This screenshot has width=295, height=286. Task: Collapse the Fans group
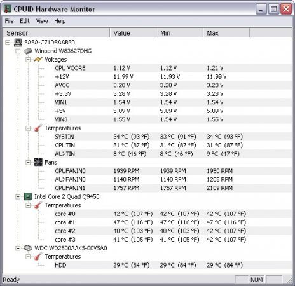pos(28,163)
